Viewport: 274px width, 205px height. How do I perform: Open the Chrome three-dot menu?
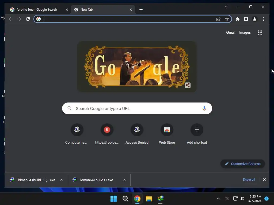tap(263, 19)
